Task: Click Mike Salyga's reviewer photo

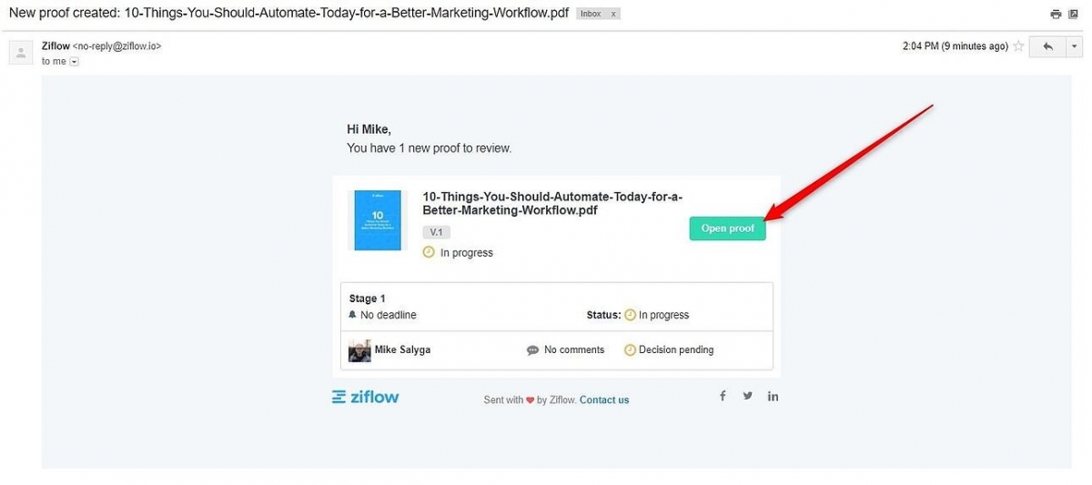Action: pos(359,350)
